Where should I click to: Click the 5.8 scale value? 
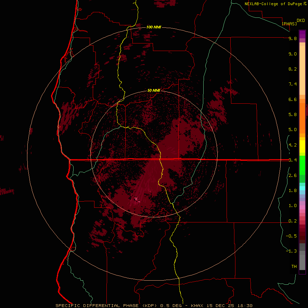[x=293, y=115]
